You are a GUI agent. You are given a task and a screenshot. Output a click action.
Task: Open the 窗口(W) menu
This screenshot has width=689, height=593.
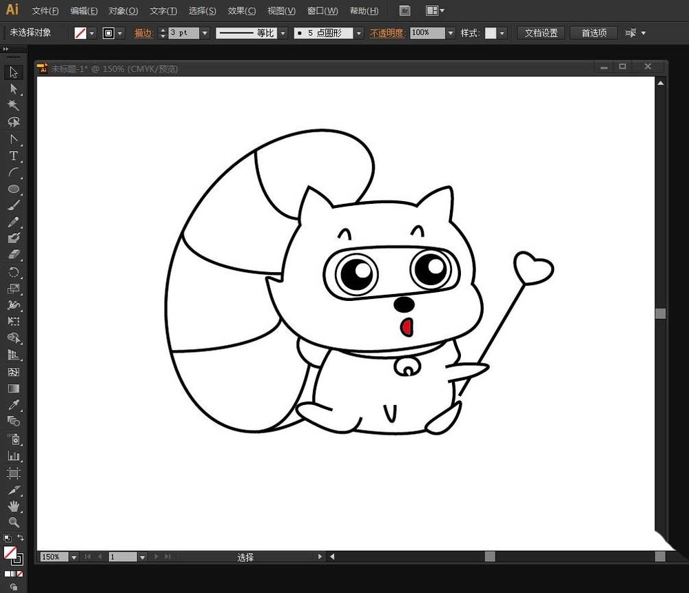click(x=322, y=11)
